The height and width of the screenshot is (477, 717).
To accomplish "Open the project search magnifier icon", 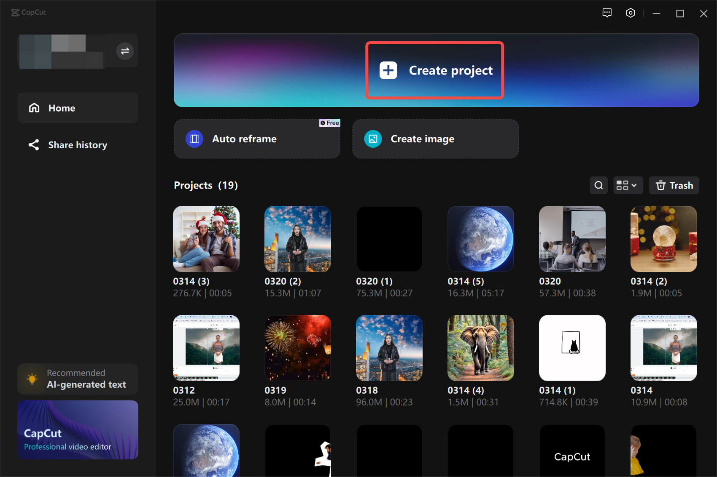I will [x=598, y=185].
